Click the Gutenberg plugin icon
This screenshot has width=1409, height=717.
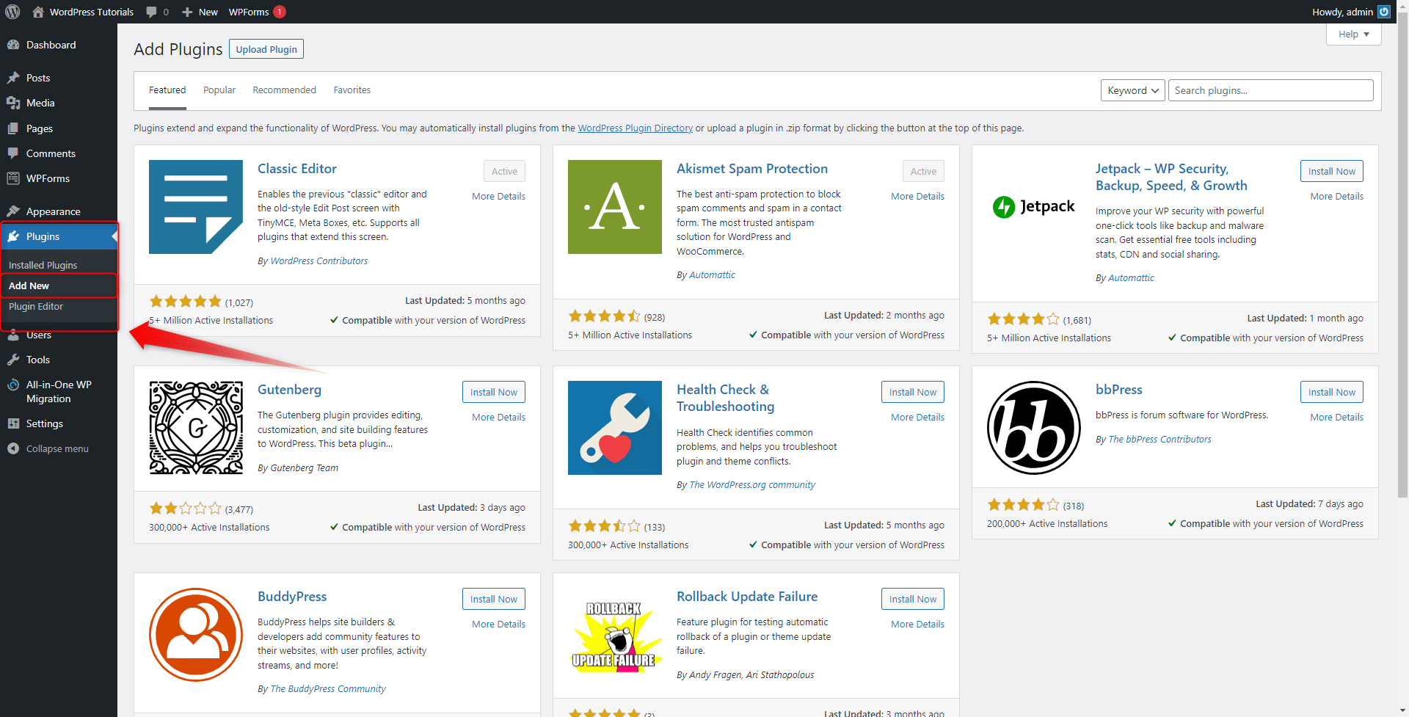[196, 428]
